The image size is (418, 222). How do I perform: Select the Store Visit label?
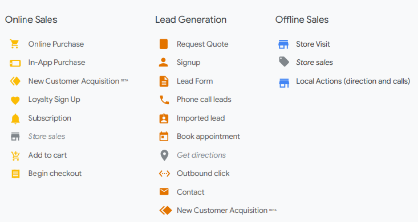click(x=313, y=44)
